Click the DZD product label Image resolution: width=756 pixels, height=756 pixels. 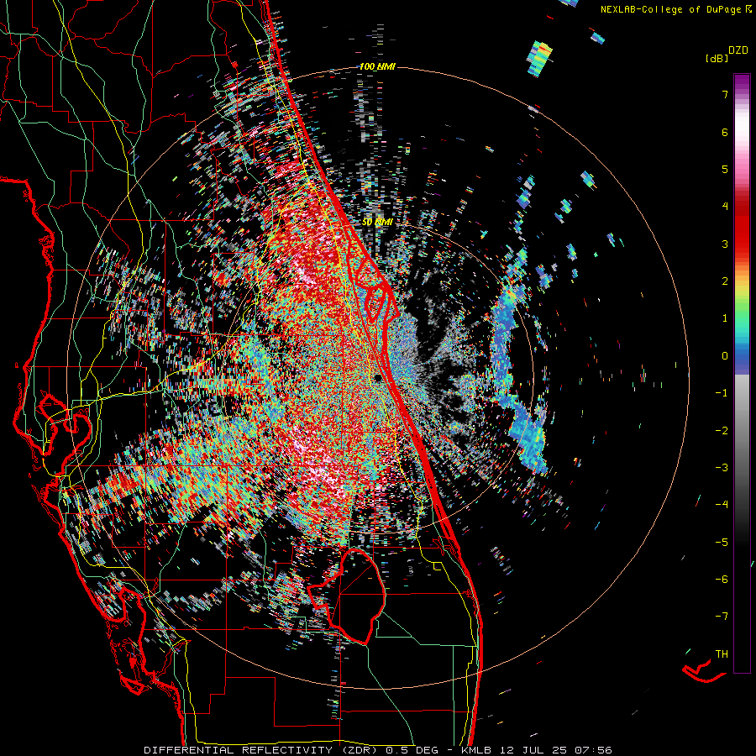click(738, 50)
